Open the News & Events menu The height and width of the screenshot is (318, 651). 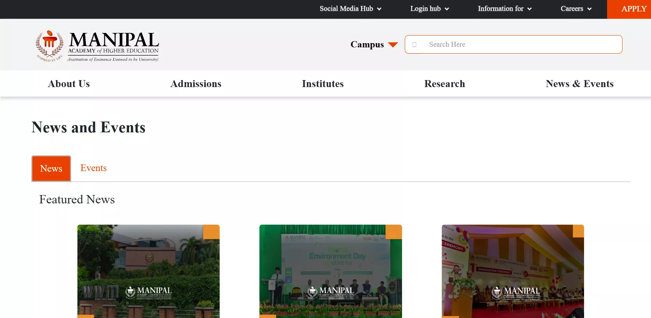(580, 84)
